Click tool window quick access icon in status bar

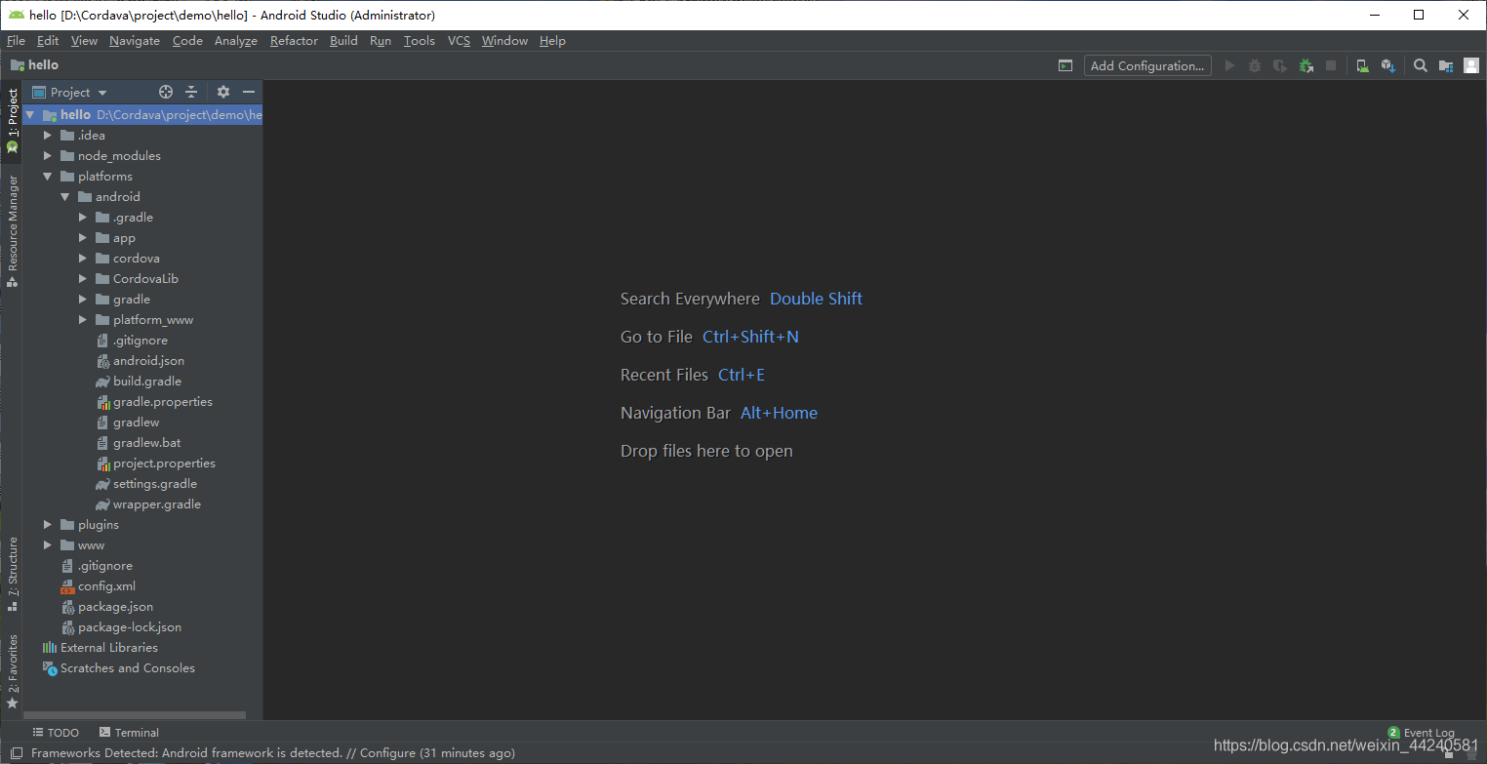click(x=16, y=753)
